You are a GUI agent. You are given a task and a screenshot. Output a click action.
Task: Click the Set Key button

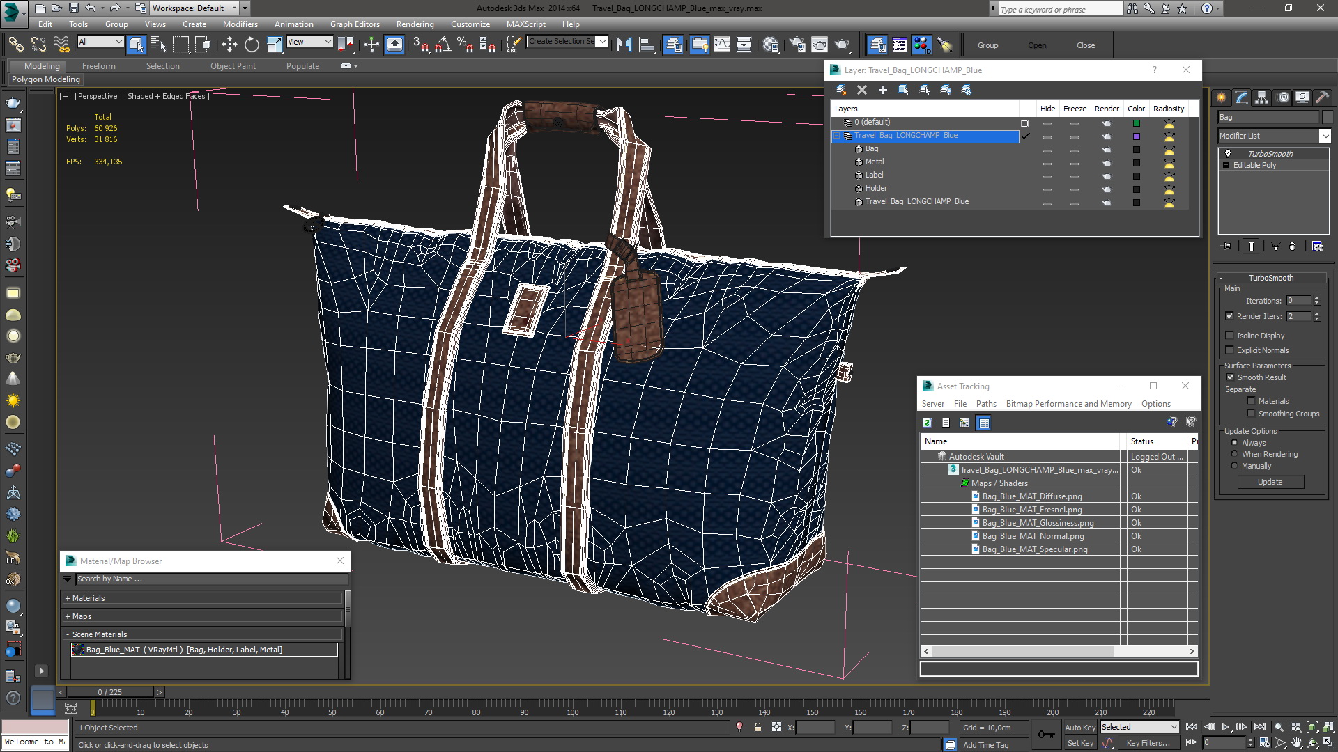tap(1079, 743)
